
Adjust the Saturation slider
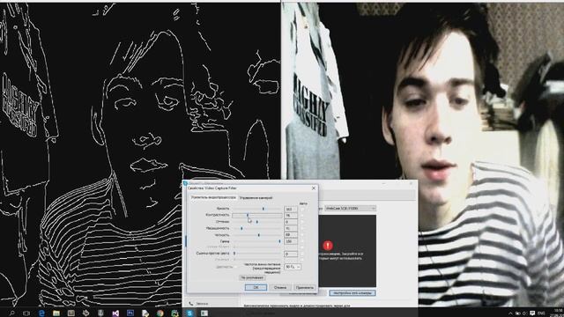coord(256,228)
